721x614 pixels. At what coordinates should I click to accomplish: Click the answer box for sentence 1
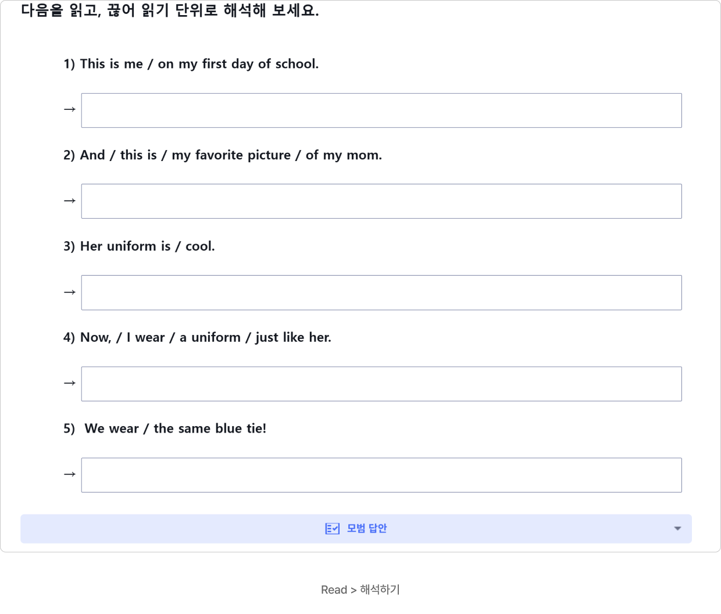[x=381, y=110]
